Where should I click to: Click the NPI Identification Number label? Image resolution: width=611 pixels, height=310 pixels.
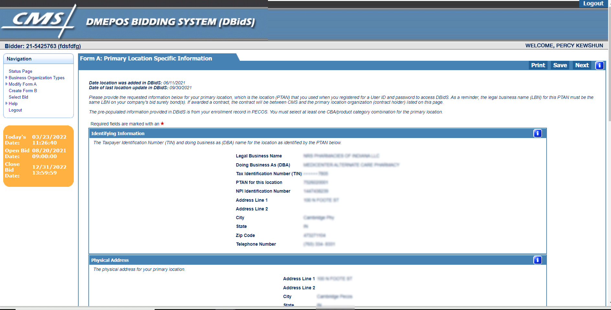pos(263,191)
